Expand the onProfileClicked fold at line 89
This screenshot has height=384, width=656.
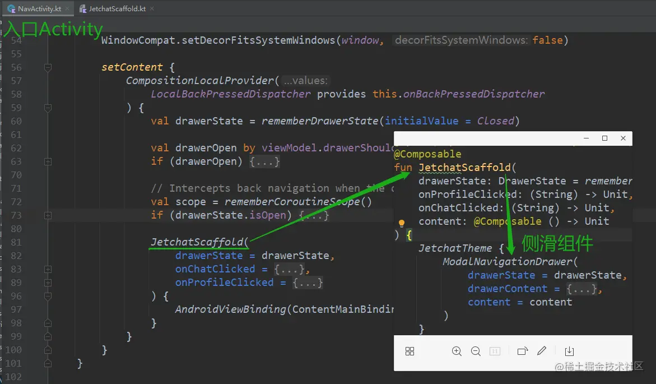point(48,283)
